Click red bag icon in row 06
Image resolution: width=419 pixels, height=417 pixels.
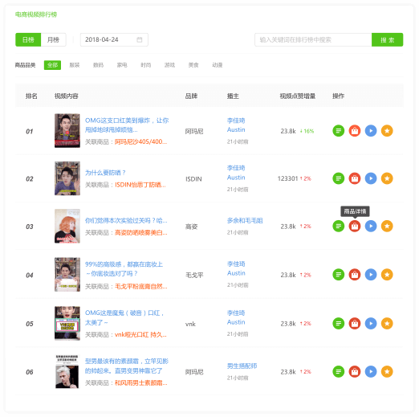click(x=355, y=371)
